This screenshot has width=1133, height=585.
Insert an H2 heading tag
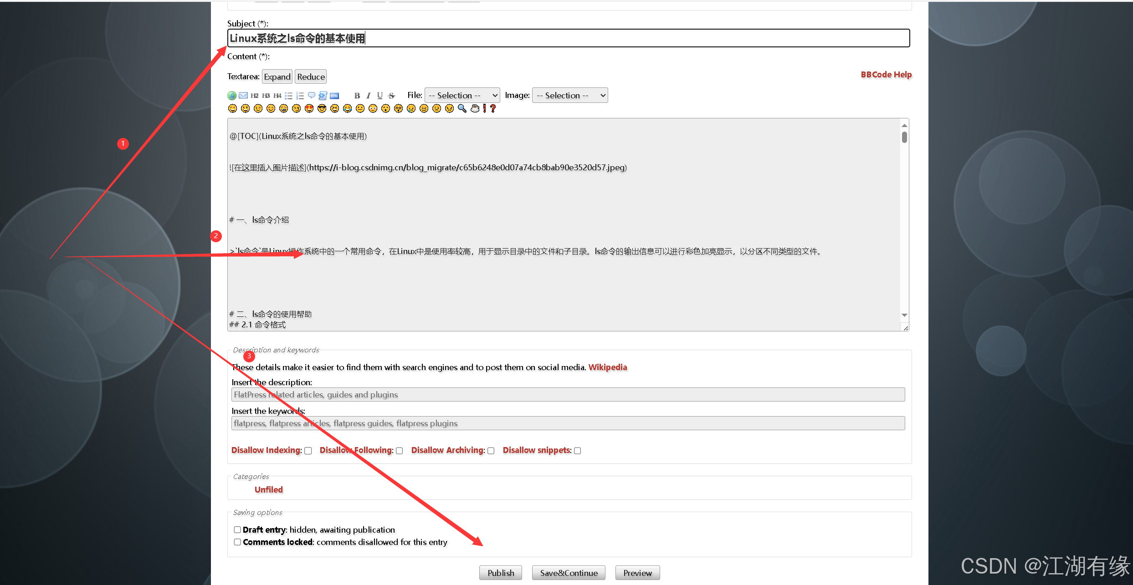pyautogui.click(x=255, y=96)
